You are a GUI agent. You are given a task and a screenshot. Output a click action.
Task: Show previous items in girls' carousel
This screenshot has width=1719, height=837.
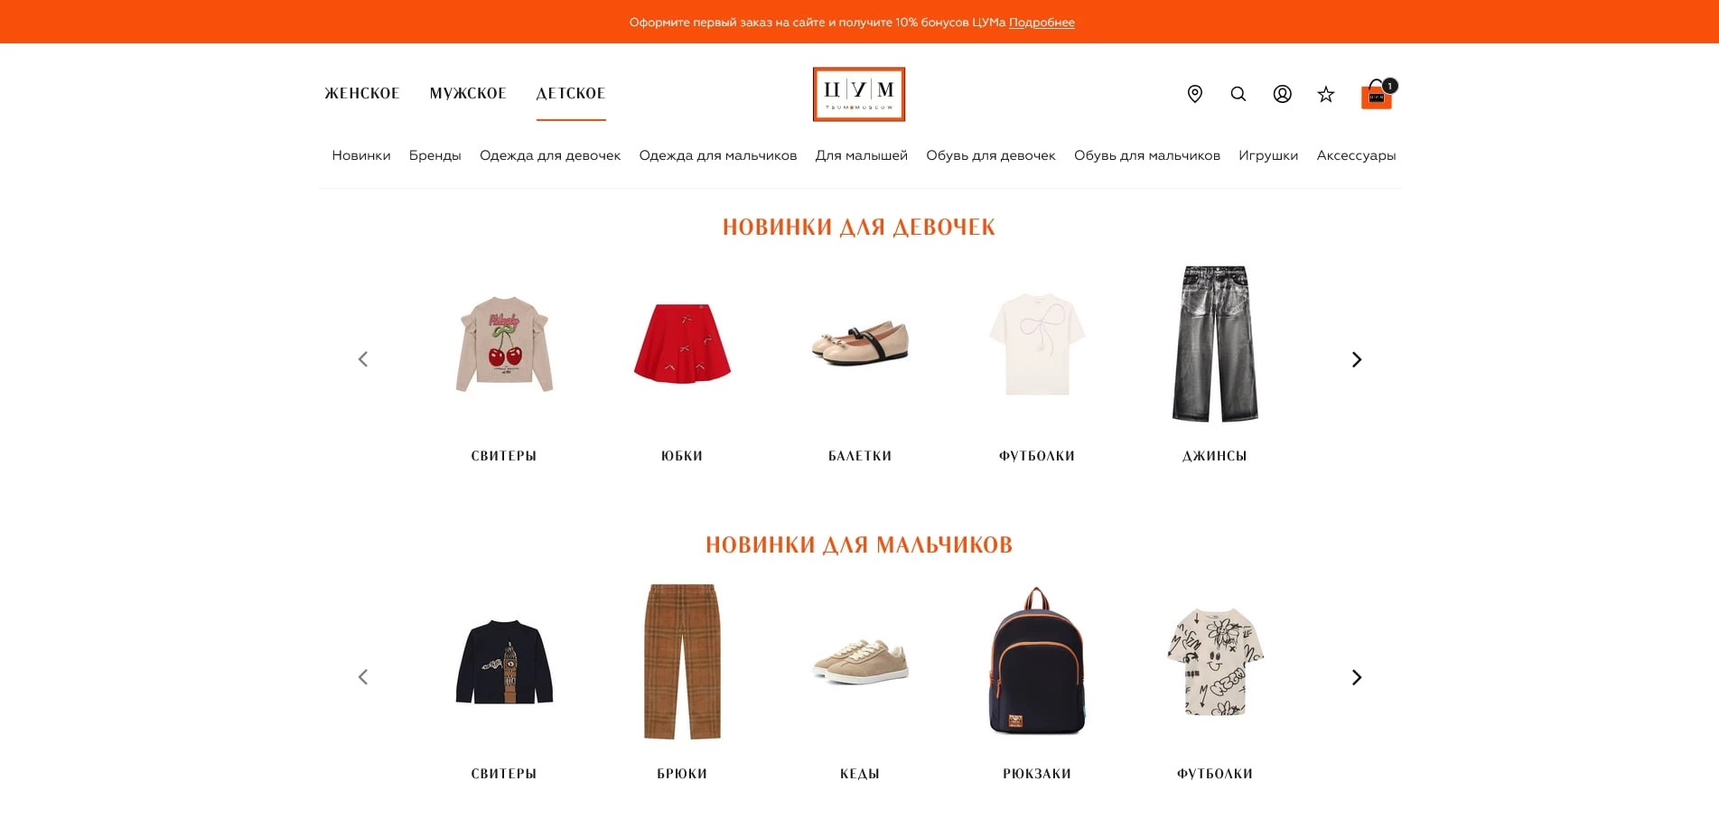point(363,359)
